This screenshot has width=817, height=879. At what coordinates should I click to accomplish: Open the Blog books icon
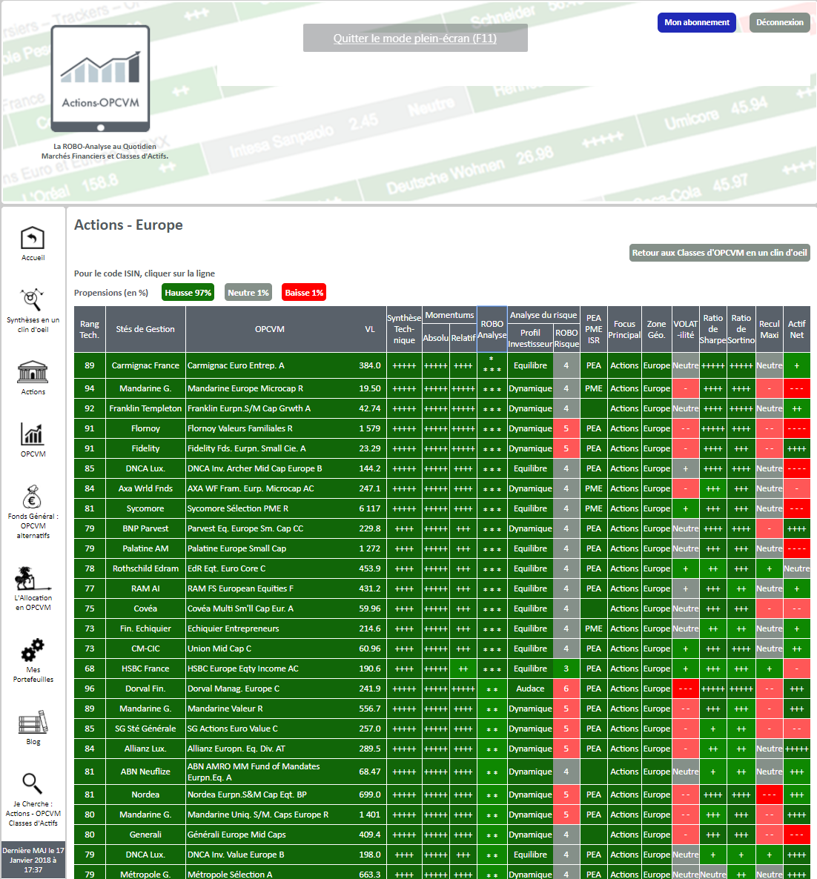point(33,722)
